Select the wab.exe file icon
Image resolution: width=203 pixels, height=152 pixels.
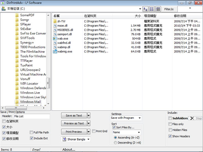click(x=55, y=39)
